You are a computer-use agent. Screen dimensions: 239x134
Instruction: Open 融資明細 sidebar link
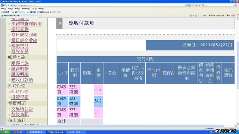coord(20,69)
